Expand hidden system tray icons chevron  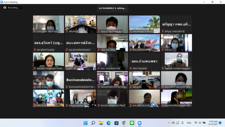click(x=169, y=123)
